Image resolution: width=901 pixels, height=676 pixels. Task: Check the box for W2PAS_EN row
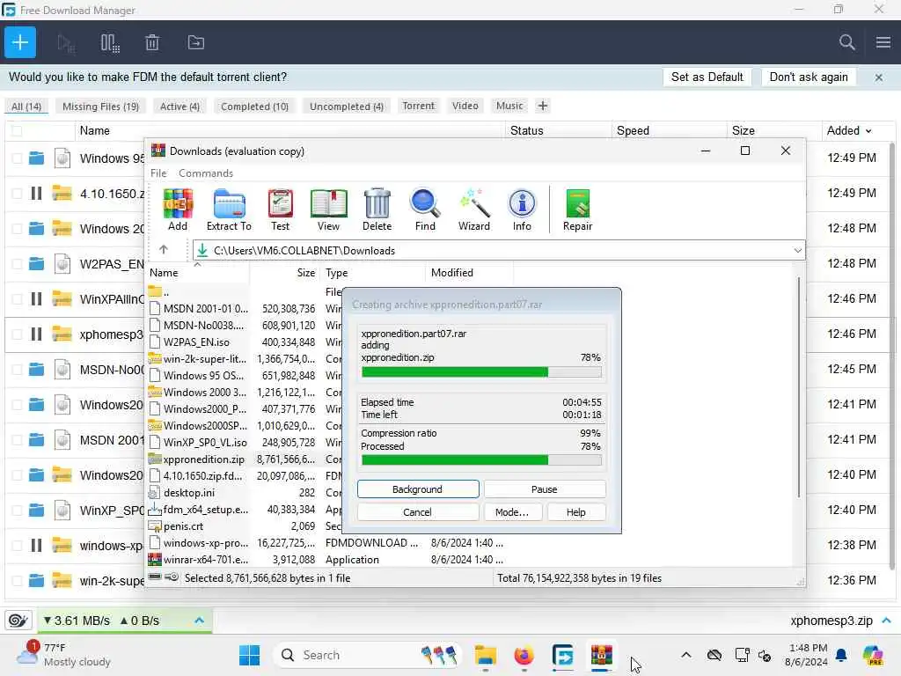(x=17, y=264)
